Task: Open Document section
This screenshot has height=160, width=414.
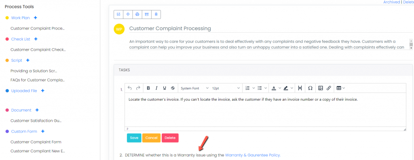Action: 21,110
